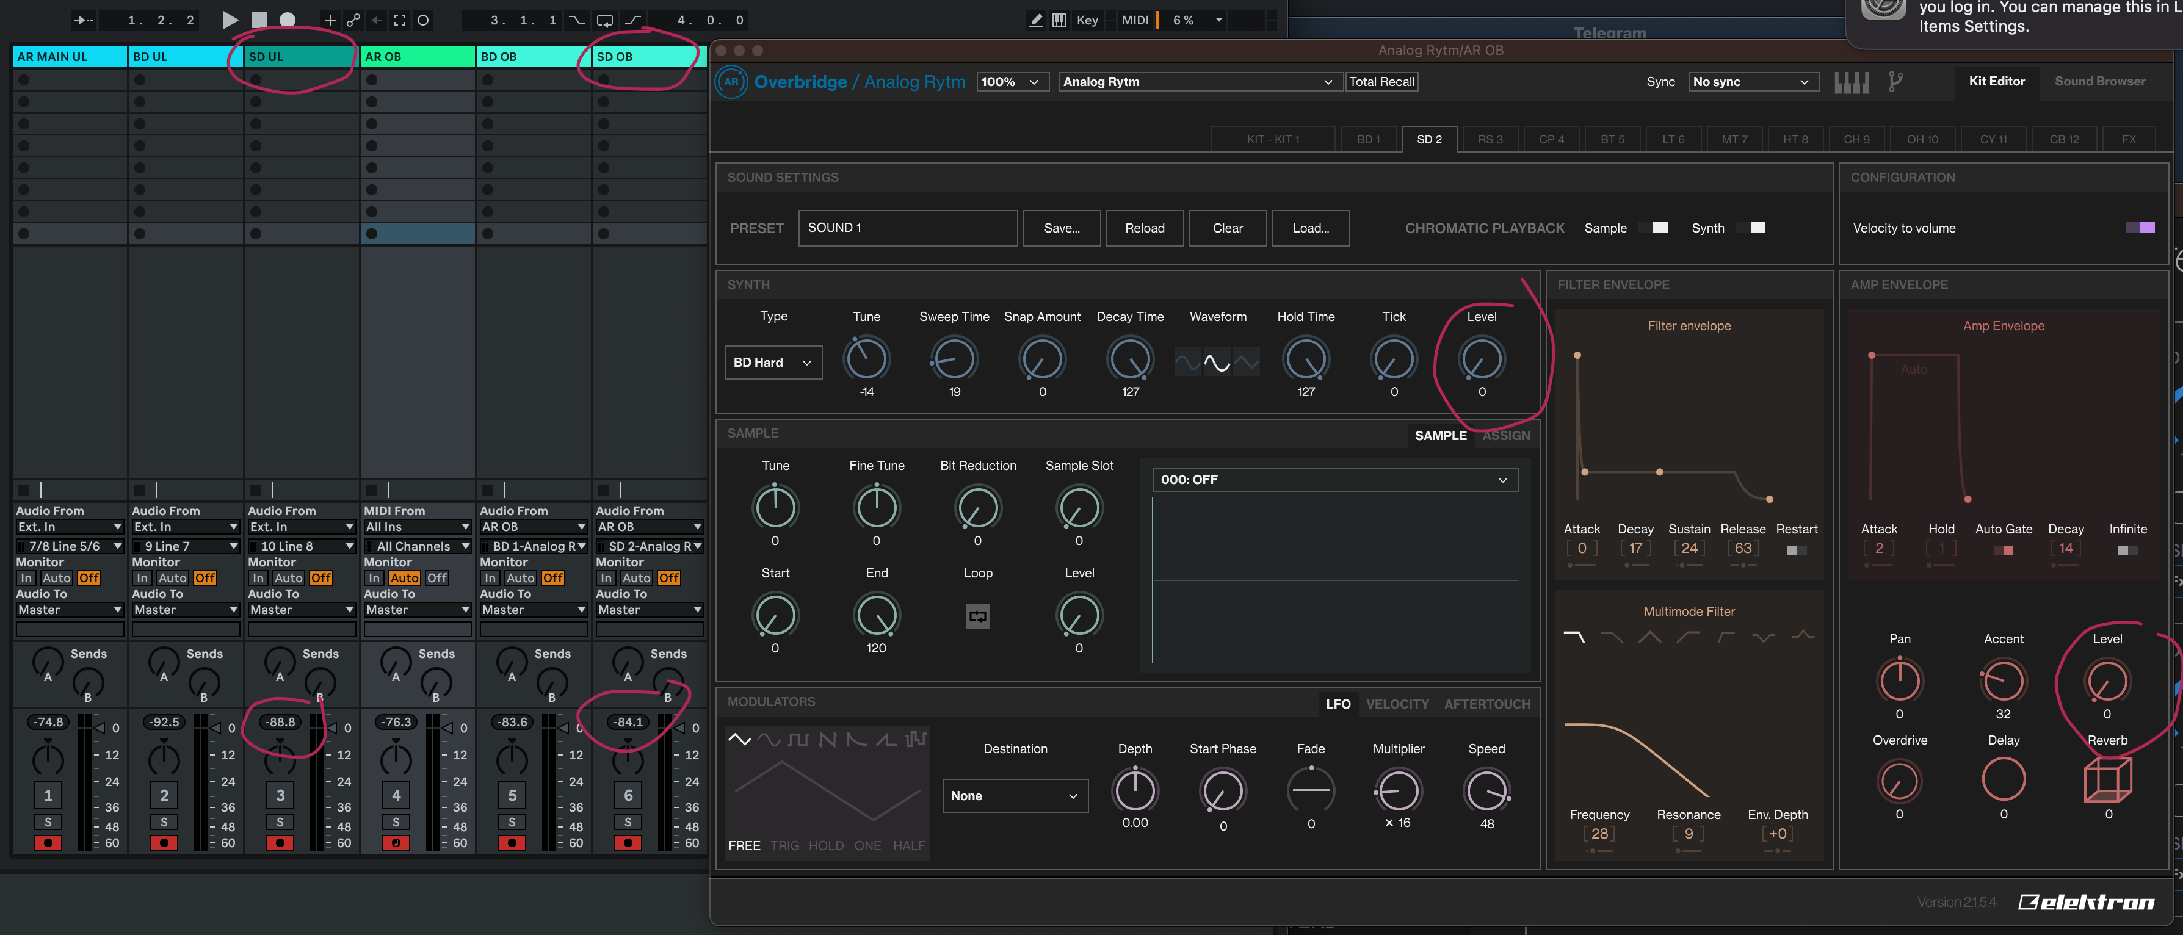This screenshot has height=935, width=2183.
Task: Toggle Velocity to volume switch
Action: pyautogui.click(x=2140, y=228)
